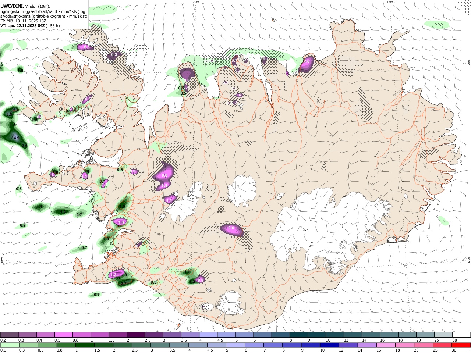Click the 3.4 rainfall value
Image resolution: width=471 pixels, height=353 pixels.
point(15,110)
